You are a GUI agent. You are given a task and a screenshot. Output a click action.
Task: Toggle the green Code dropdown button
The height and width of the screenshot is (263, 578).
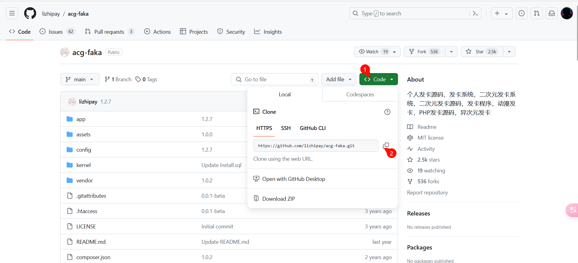[379, 79]
